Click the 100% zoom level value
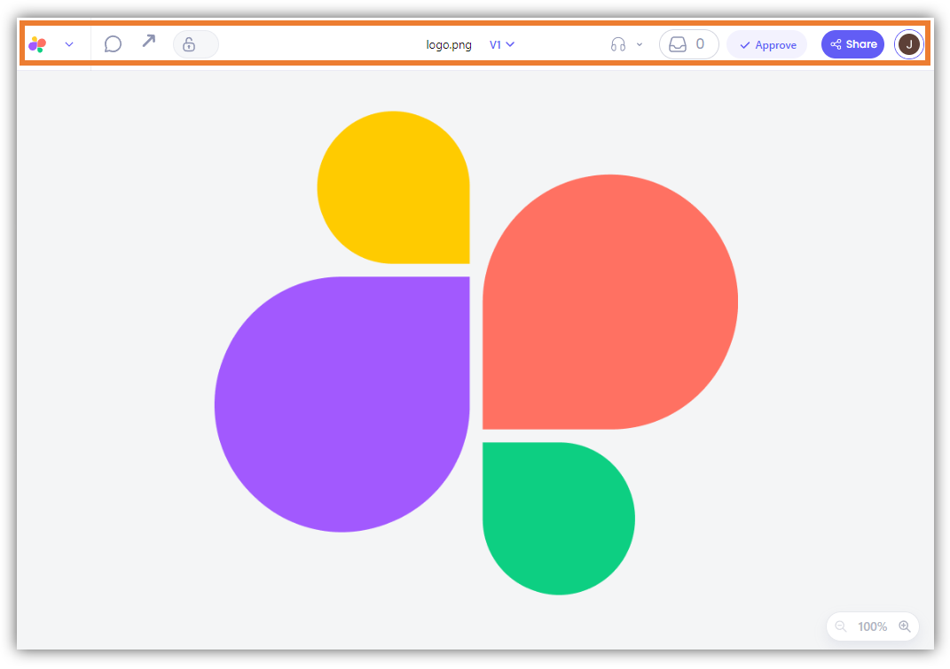This screenshot has width=950, height=669. [x=872, y=626]
